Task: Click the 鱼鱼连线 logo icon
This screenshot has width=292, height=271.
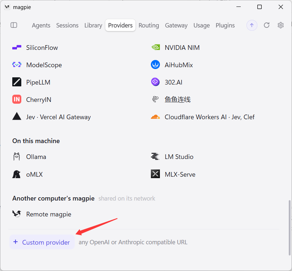Action: tap(155, 99)
